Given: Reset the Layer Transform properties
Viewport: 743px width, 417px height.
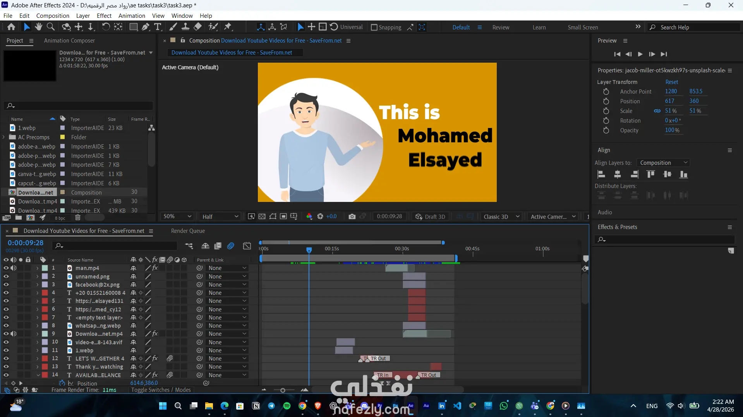Looking at the screenshot, I should point(671,82).
